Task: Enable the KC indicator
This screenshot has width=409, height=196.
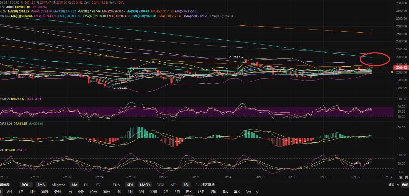Action: click(97, 185)
